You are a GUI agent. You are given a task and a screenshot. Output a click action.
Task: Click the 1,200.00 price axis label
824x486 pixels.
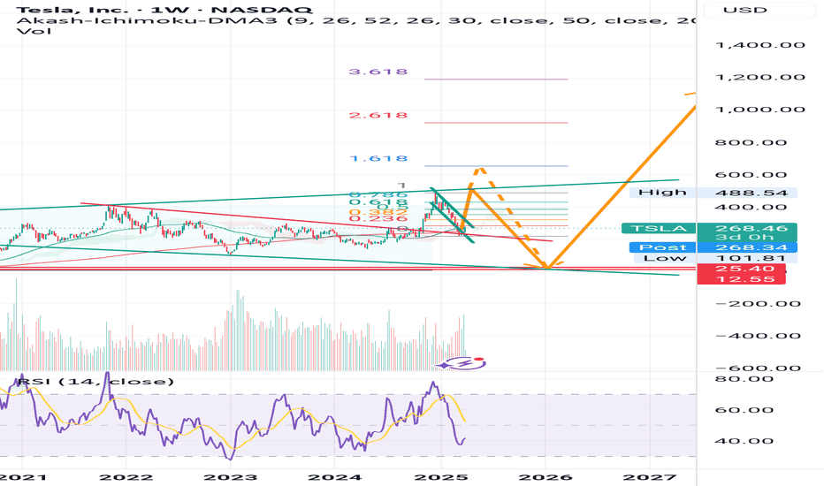pyautogui.click(x=760, y=77)
